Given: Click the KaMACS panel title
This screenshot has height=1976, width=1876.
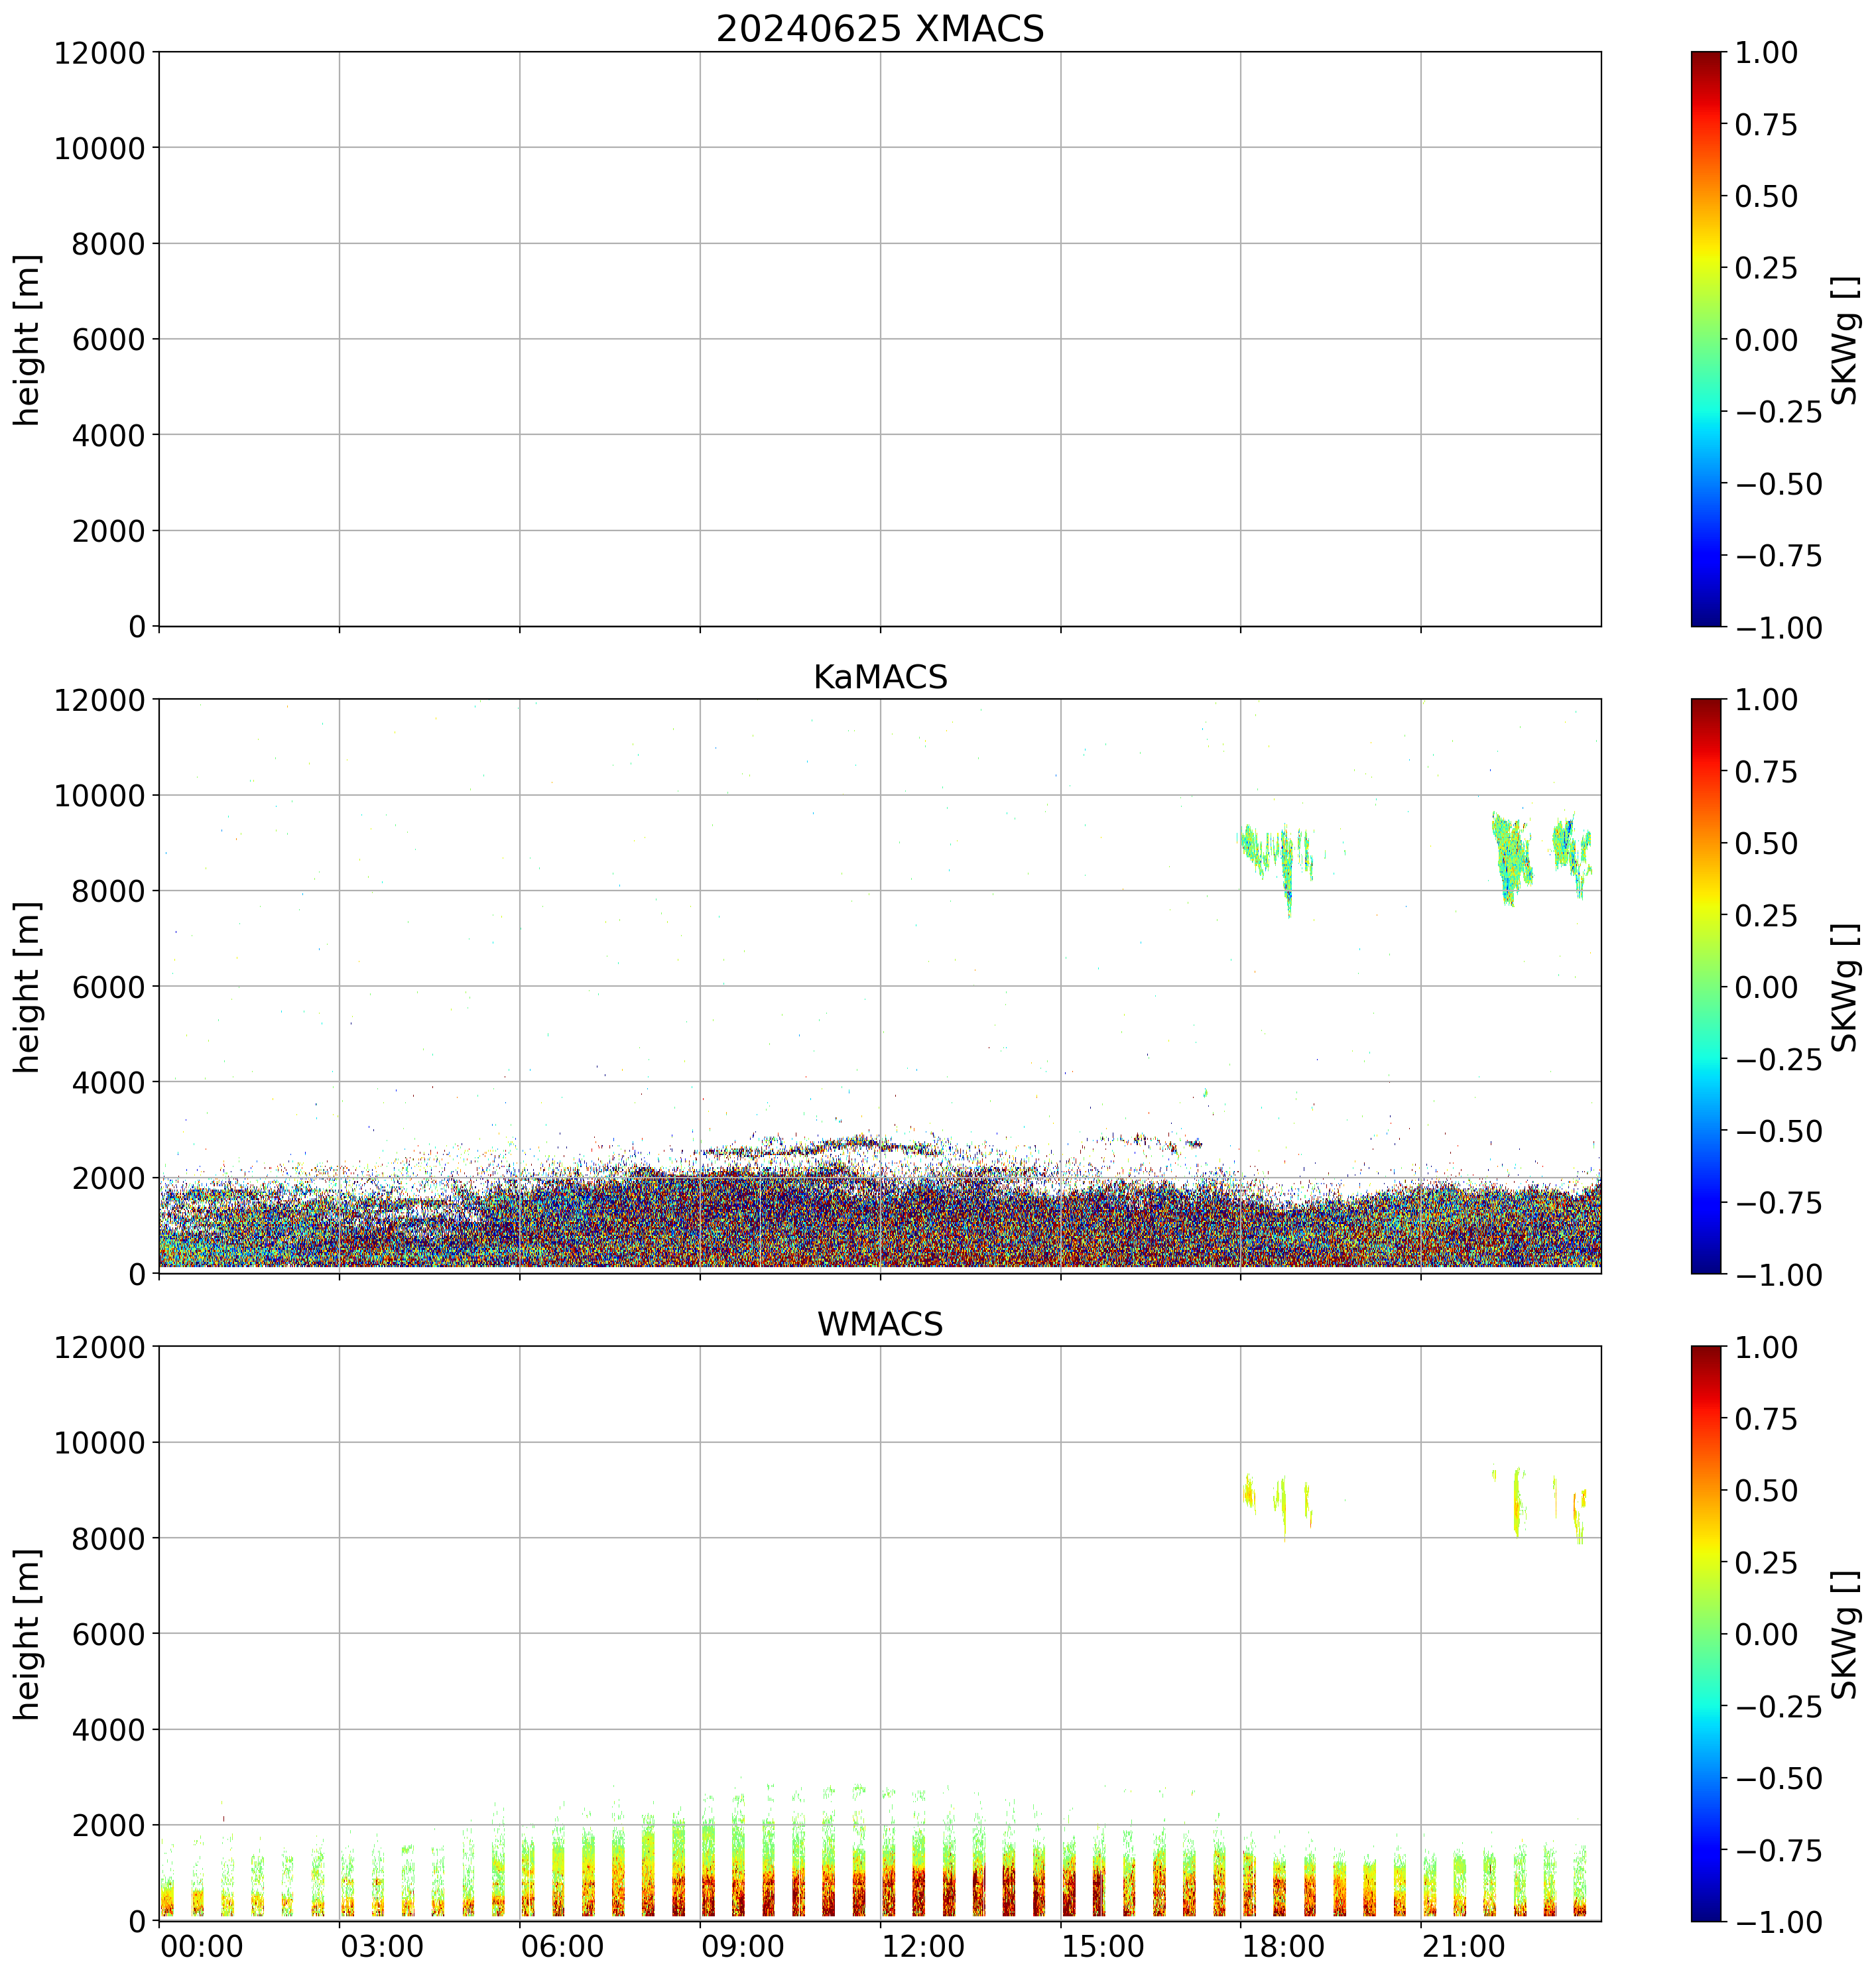Looking at the screenshot, I should coord(880,677).
